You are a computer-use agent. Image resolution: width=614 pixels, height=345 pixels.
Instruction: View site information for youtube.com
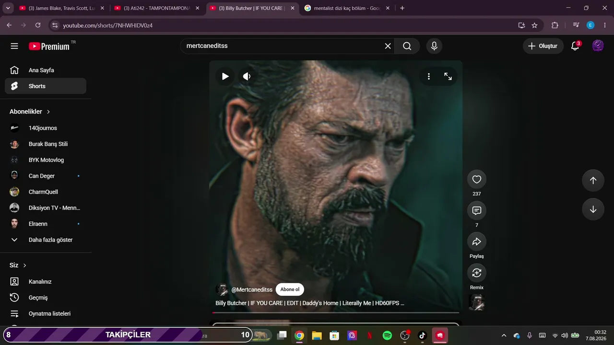55,25
